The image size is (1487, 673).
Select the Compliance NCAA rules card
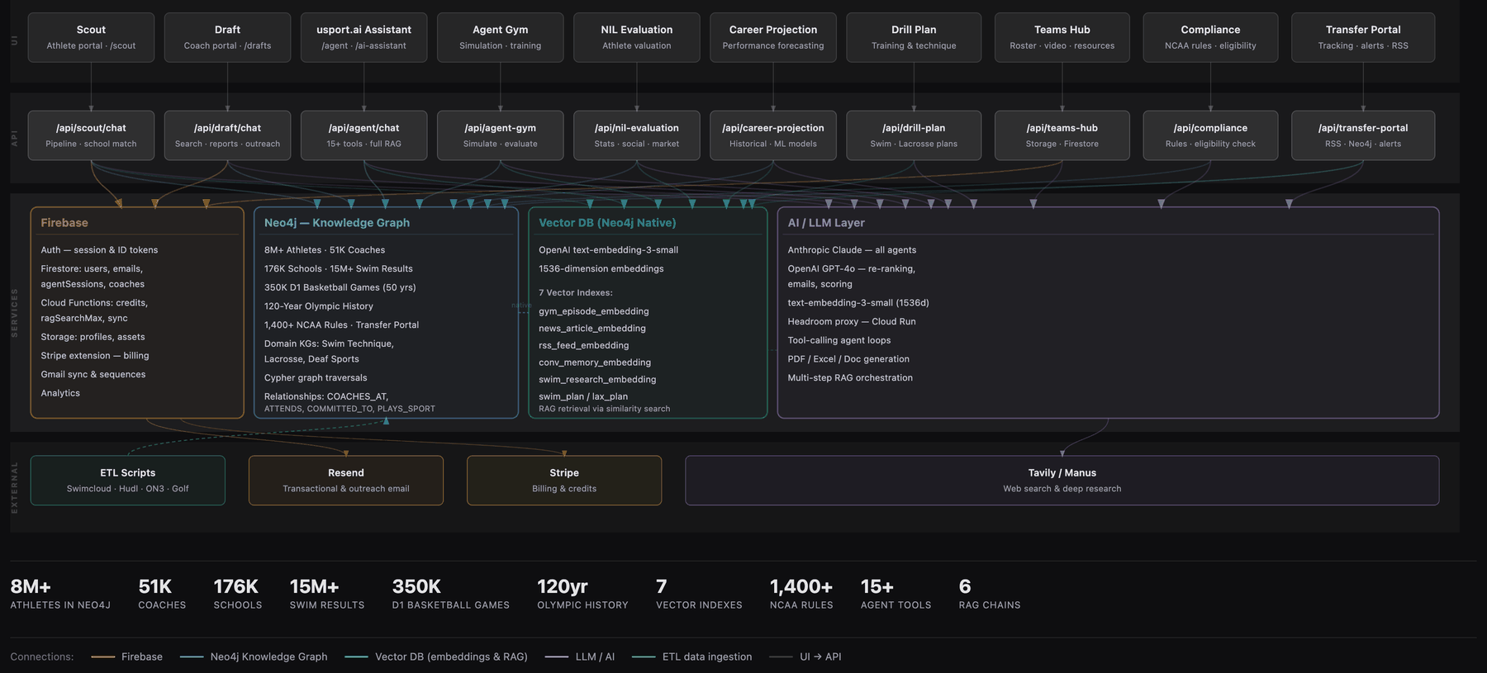tap(1210, 37)
